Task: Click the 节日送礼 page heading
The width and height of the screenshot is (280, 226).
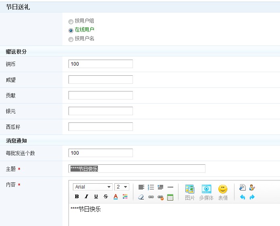Action: coord(18,7)
